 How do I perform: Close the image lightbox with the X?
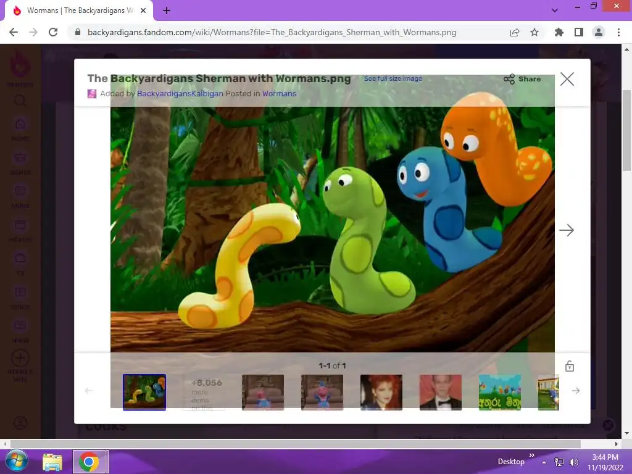coord(567,79)
